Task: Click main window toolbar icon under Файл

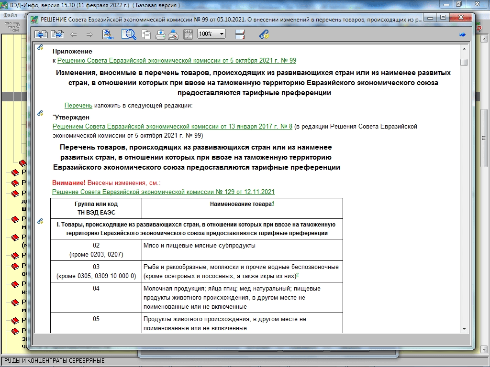Action: (x=12, y=27)
